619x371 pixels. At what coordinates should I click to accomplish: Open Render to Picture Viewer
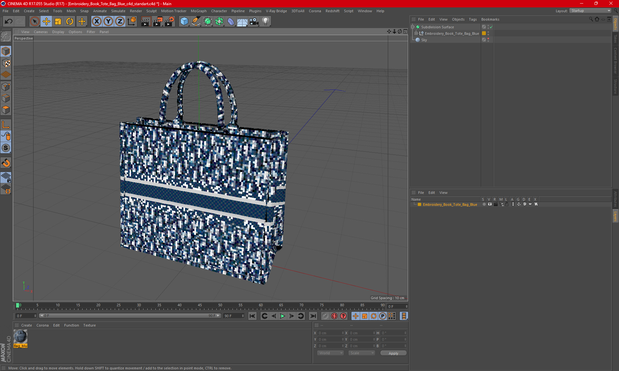pyautogui.click(x=158, y=22)
